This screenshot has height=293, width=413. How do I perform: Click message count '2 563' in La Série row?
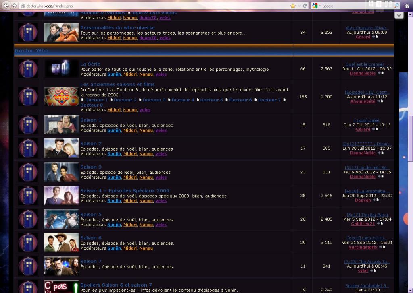point(326,69)
